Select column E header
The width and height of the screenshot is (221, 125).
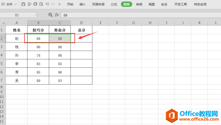click(x=101, y=23)
